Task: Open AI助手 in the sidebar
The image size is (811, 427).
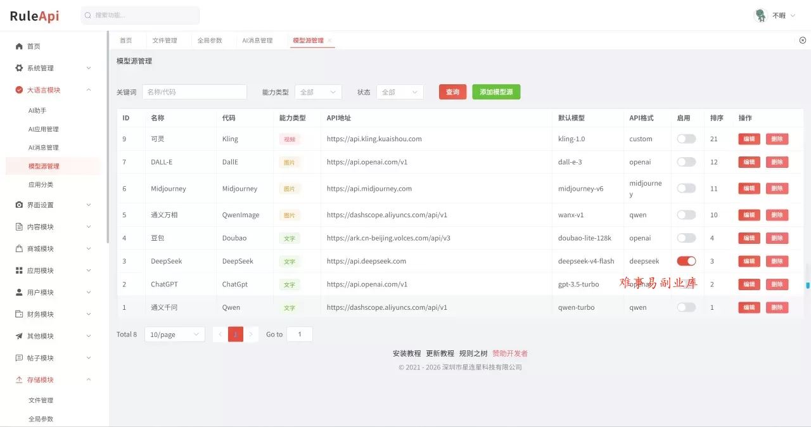Action: point(37,110)
